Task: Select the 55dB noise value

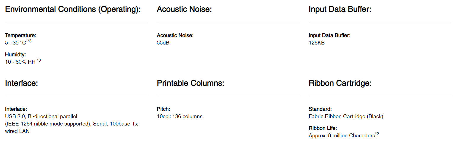Action: pos(163,43)
